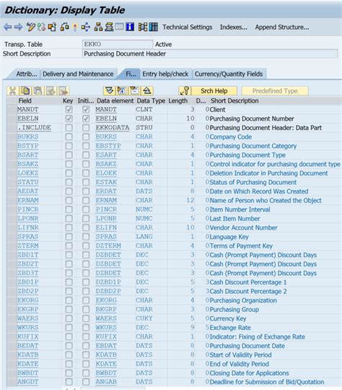
Task: Toggle the Key checkbox for MANDT
Action: coord(69,110)
